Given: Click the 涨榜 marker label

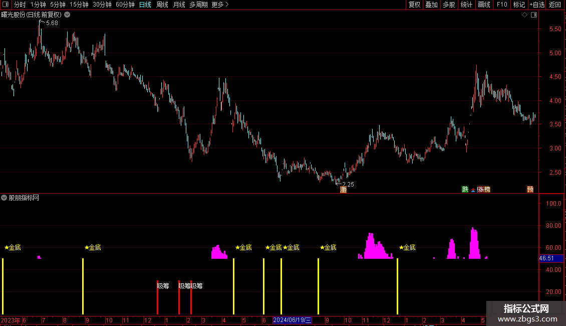Looking at the screenshot, I should point(484,190).
